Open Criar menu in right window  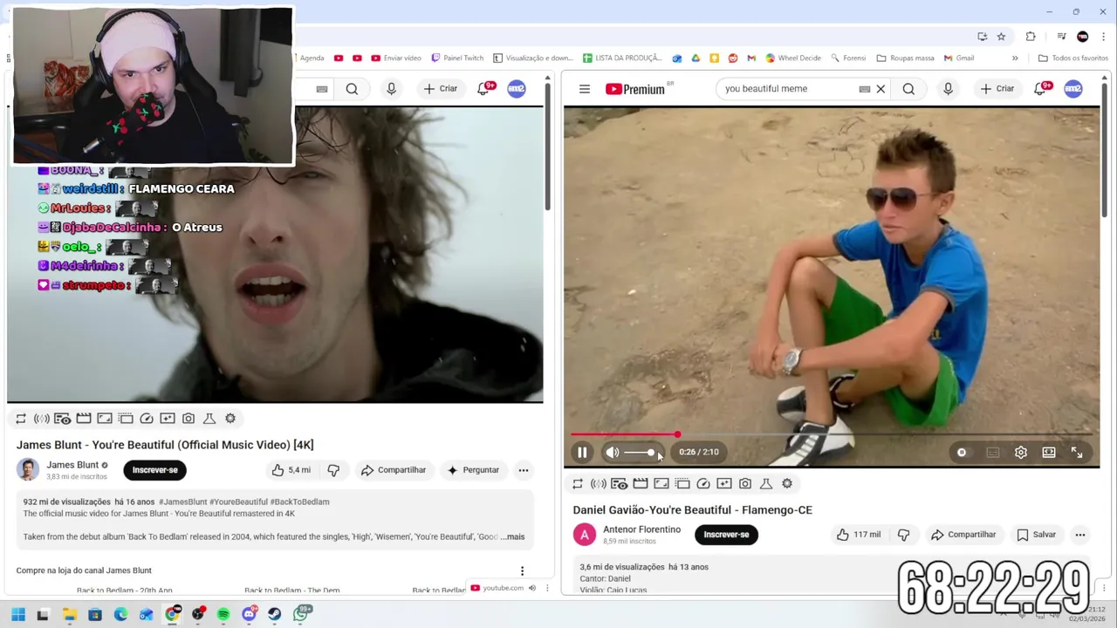tap(997, 89)
